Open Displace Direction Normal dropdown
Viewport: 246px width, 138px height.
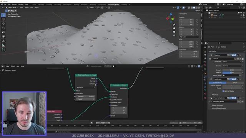[x=232, y=66]
